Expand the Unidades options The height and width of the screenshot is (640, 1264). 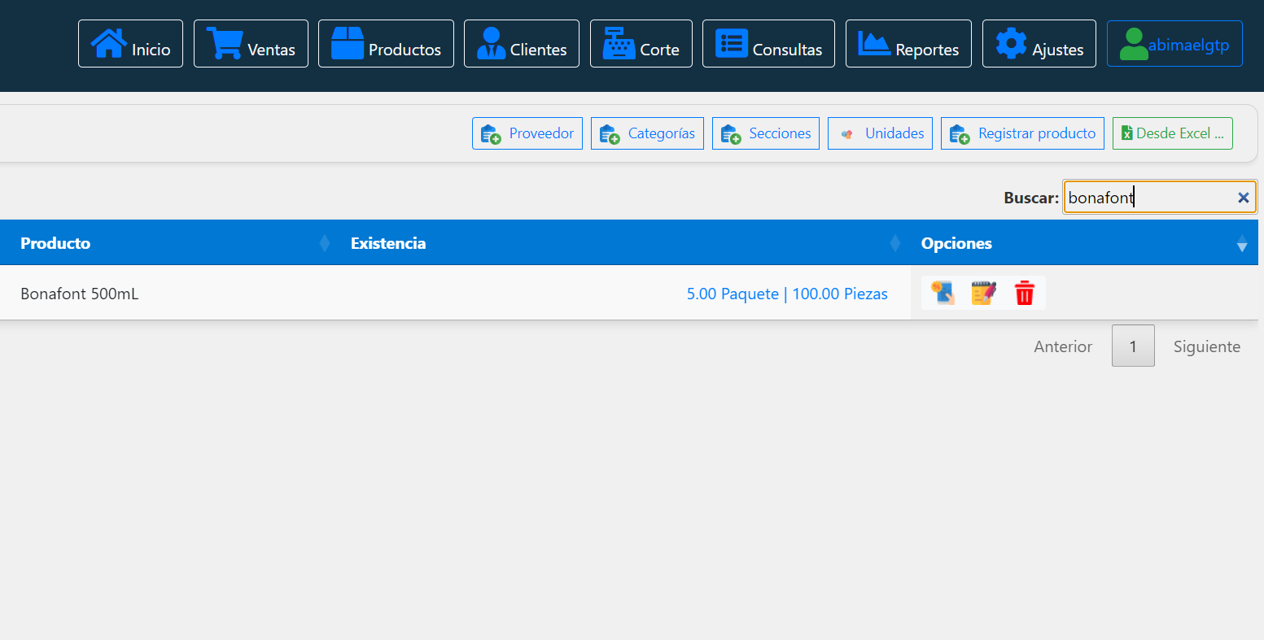[x=880, y=133]
